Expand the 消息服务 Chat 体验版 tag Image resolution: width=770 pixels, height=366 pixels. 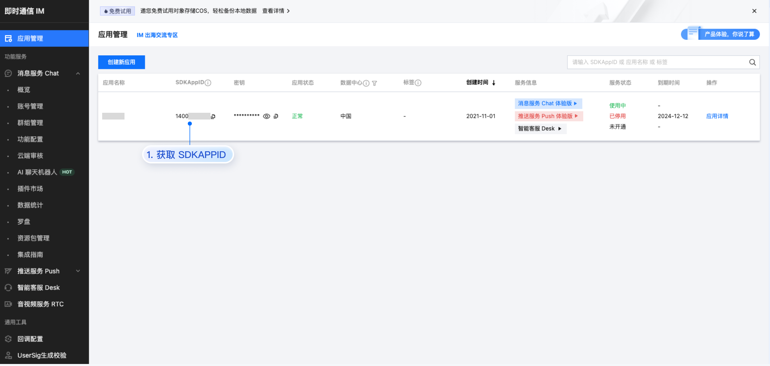click(548, 103)
